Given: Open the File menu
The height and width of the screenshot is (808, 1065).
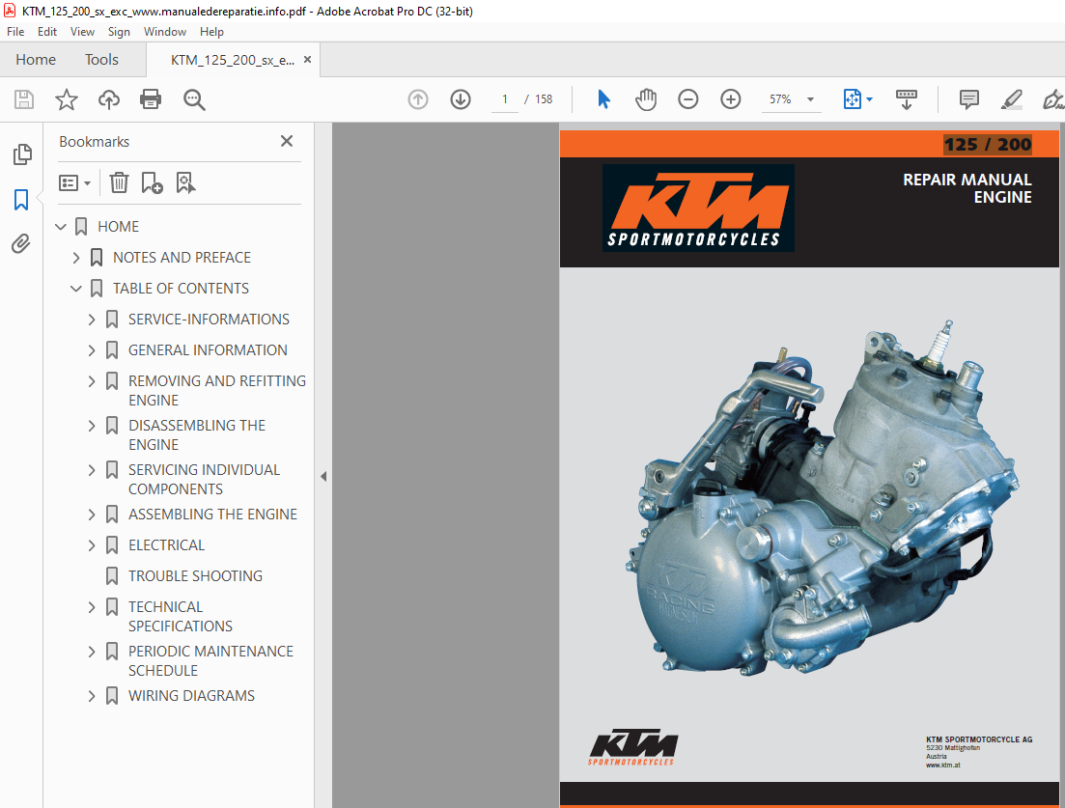Looking at the screenshot, I should pyautogui.click(x=14, y=32).
